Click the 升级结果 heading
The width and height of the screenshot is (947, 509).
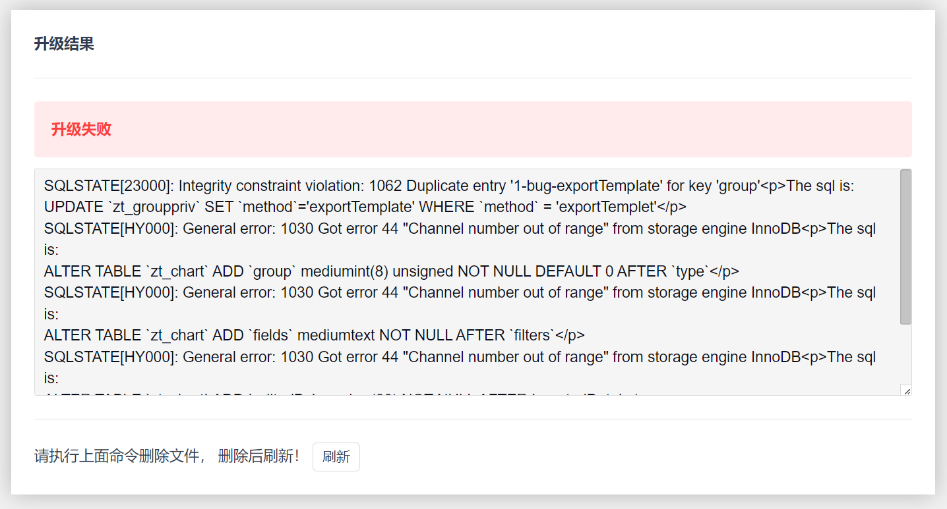64,44
